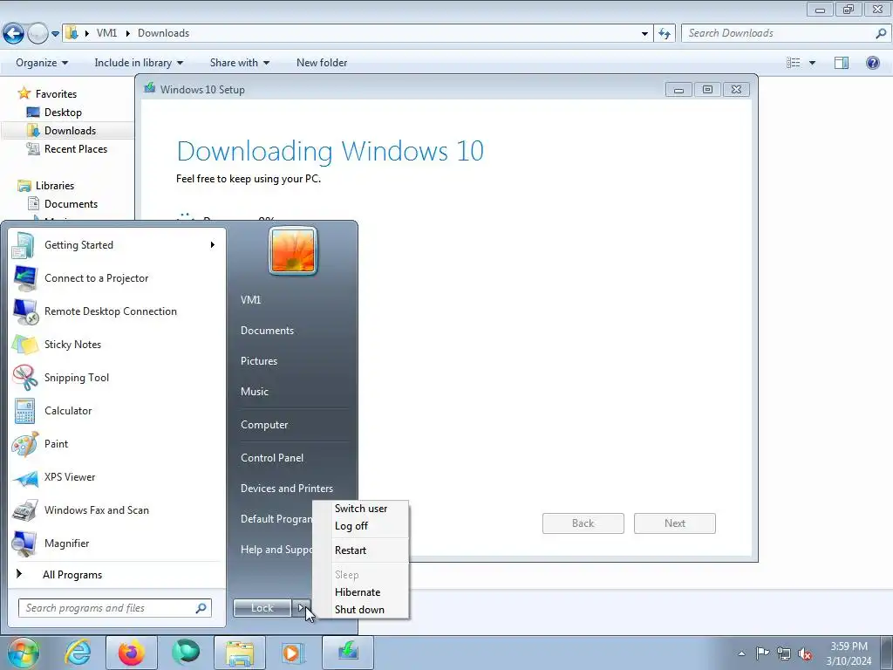
Task: Launch Calculator from Start menu
Action: (116, 411)
